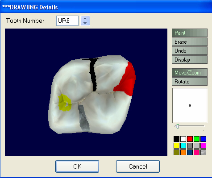Image resolution: width=212 pixels, height=178 pixels.
Task: Confirm drawing with the OK button
Action: coord(77,166)
